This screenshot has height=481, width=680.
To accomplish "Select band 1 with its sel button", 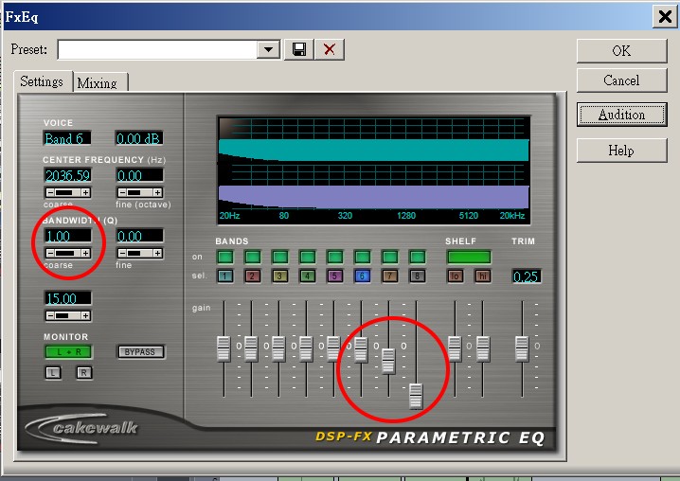I will click(x=225, y=276).
